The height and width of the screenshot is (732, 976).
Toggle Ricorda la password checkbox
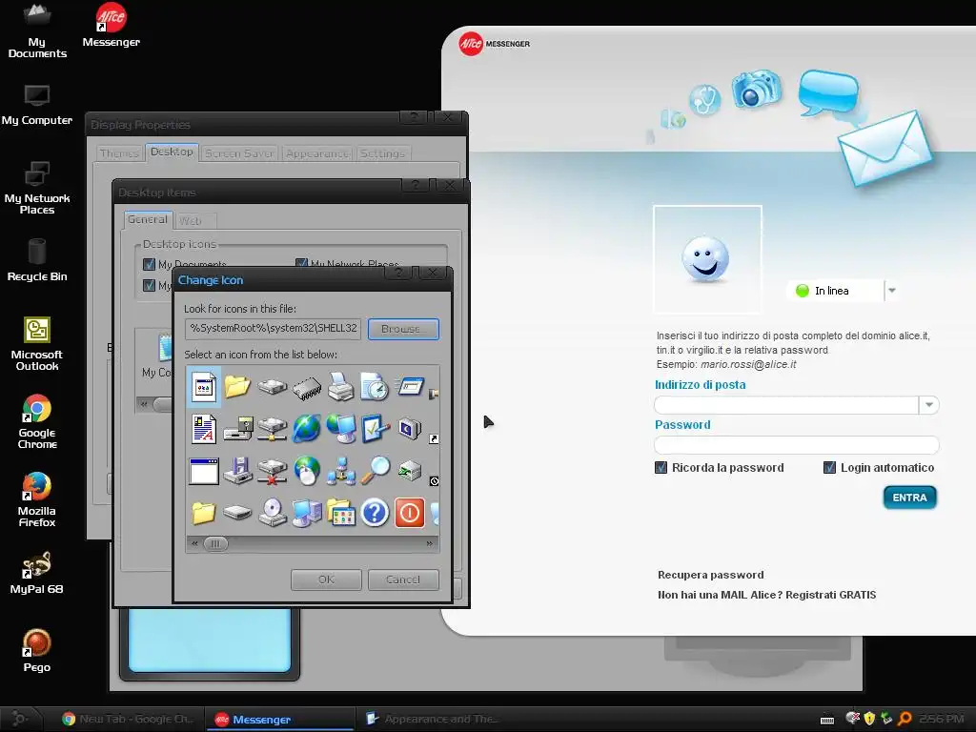pos(661,467)
